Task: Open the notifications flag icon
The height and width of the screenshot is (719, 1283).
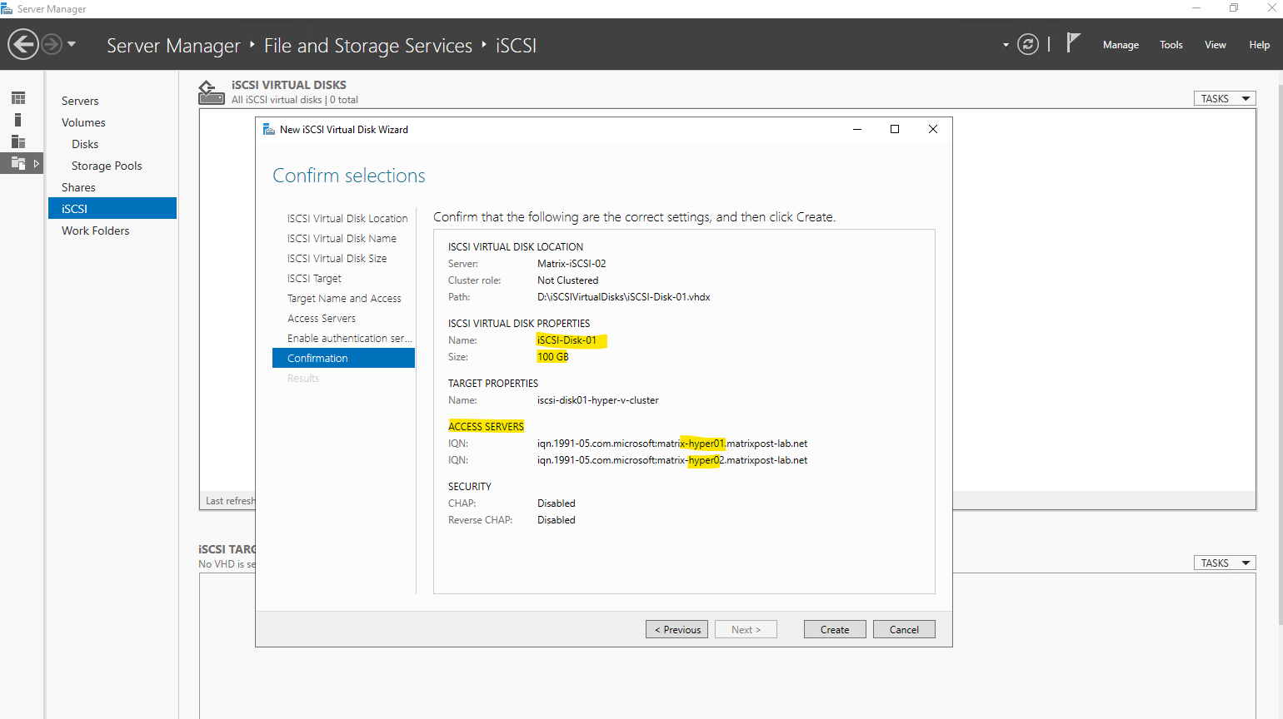Action: 1073,42
